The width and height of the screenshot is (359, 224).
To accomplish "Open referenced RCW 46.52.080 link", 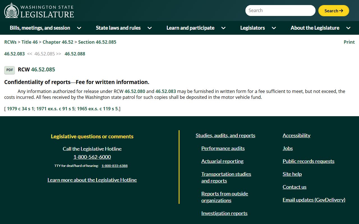I will pos(135,91).
